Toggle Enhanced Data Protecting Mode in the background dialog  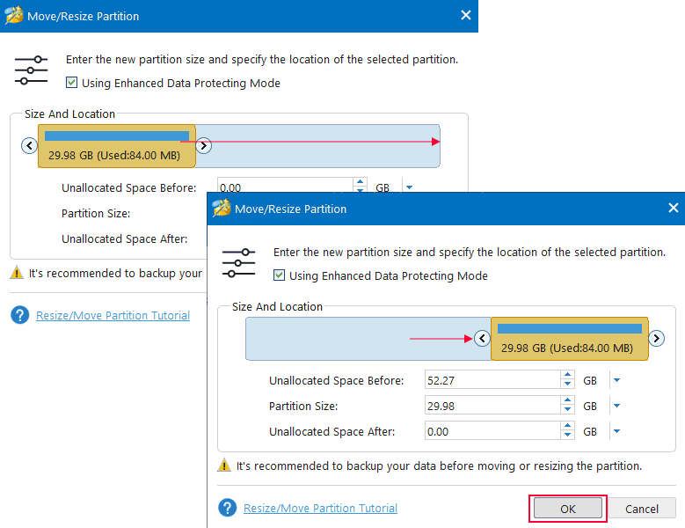(72, 83)
